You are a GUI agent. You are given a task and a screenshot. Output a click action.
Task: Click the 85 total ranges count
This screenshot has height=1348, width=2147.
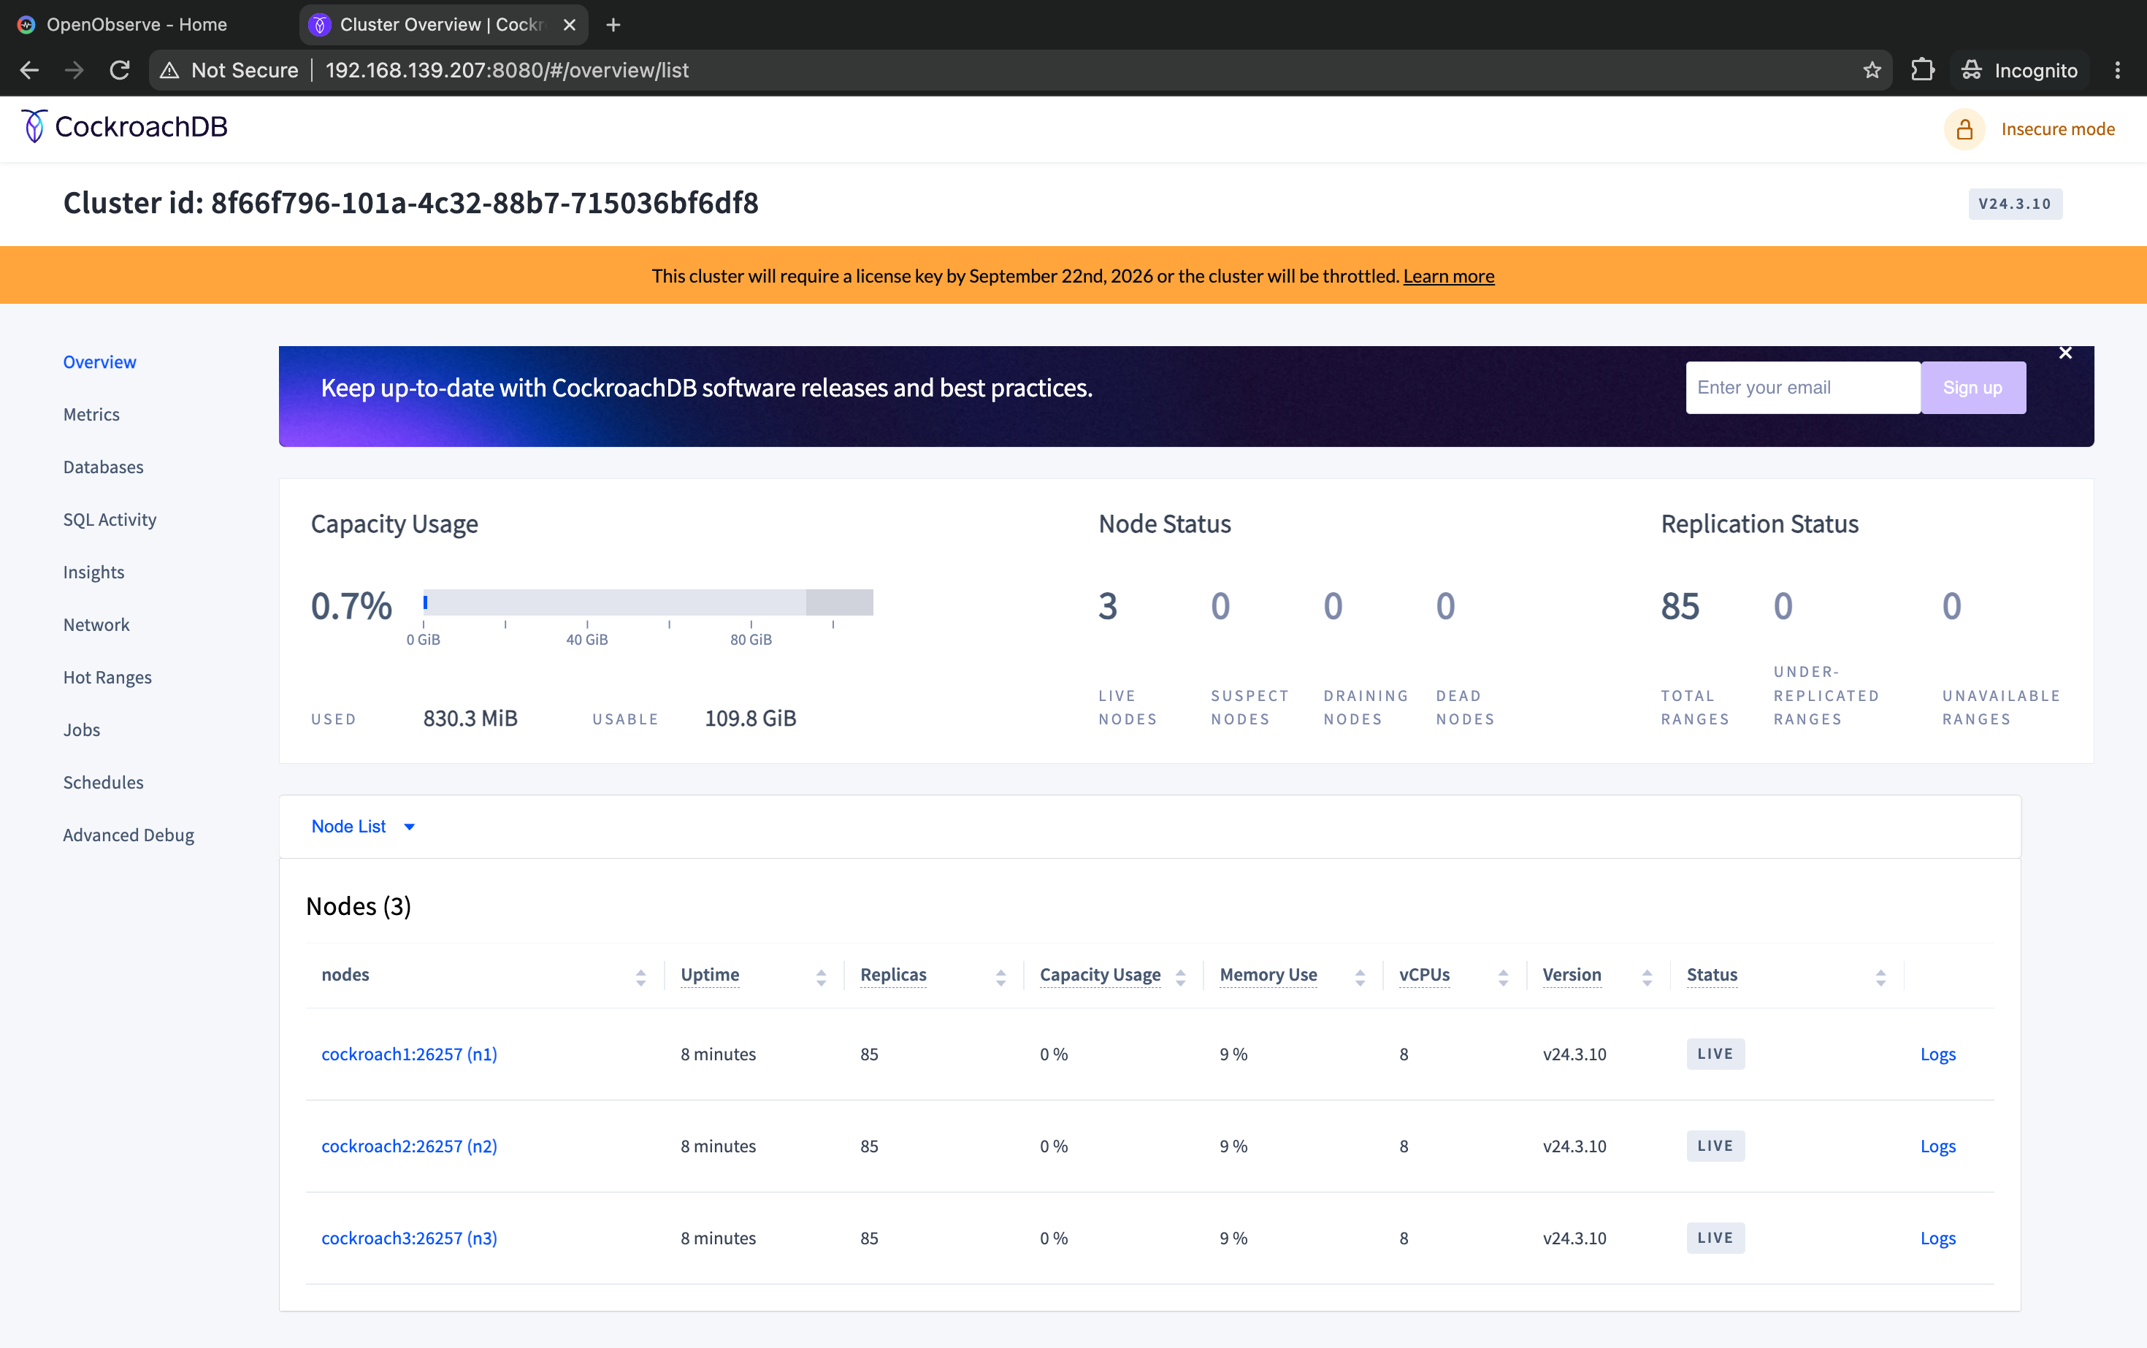1680,606
